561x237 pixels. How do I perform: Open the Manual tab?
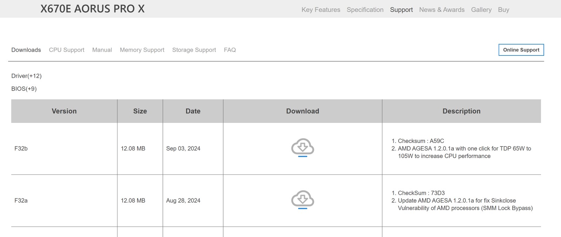click(102, 50)
